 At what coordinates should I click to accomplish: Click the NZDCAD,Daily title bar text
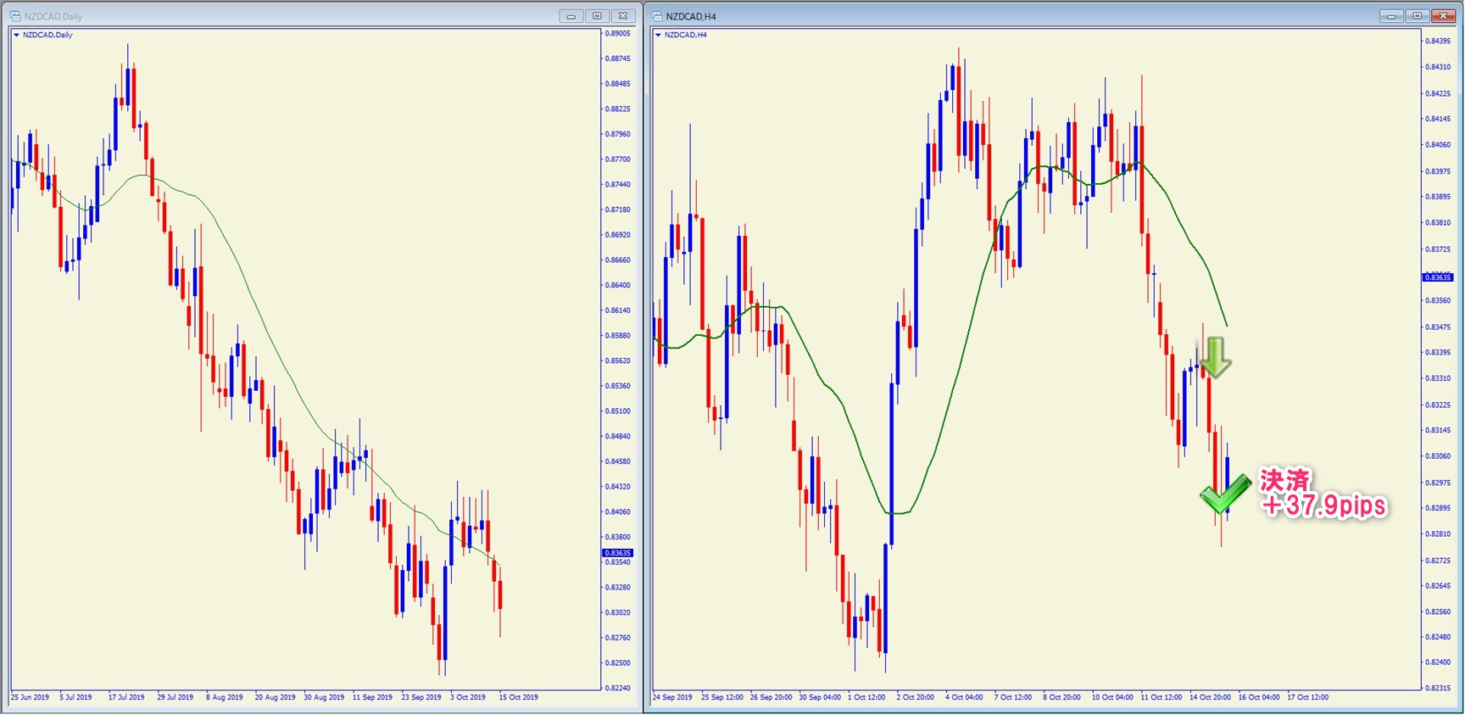coord(53,16)
